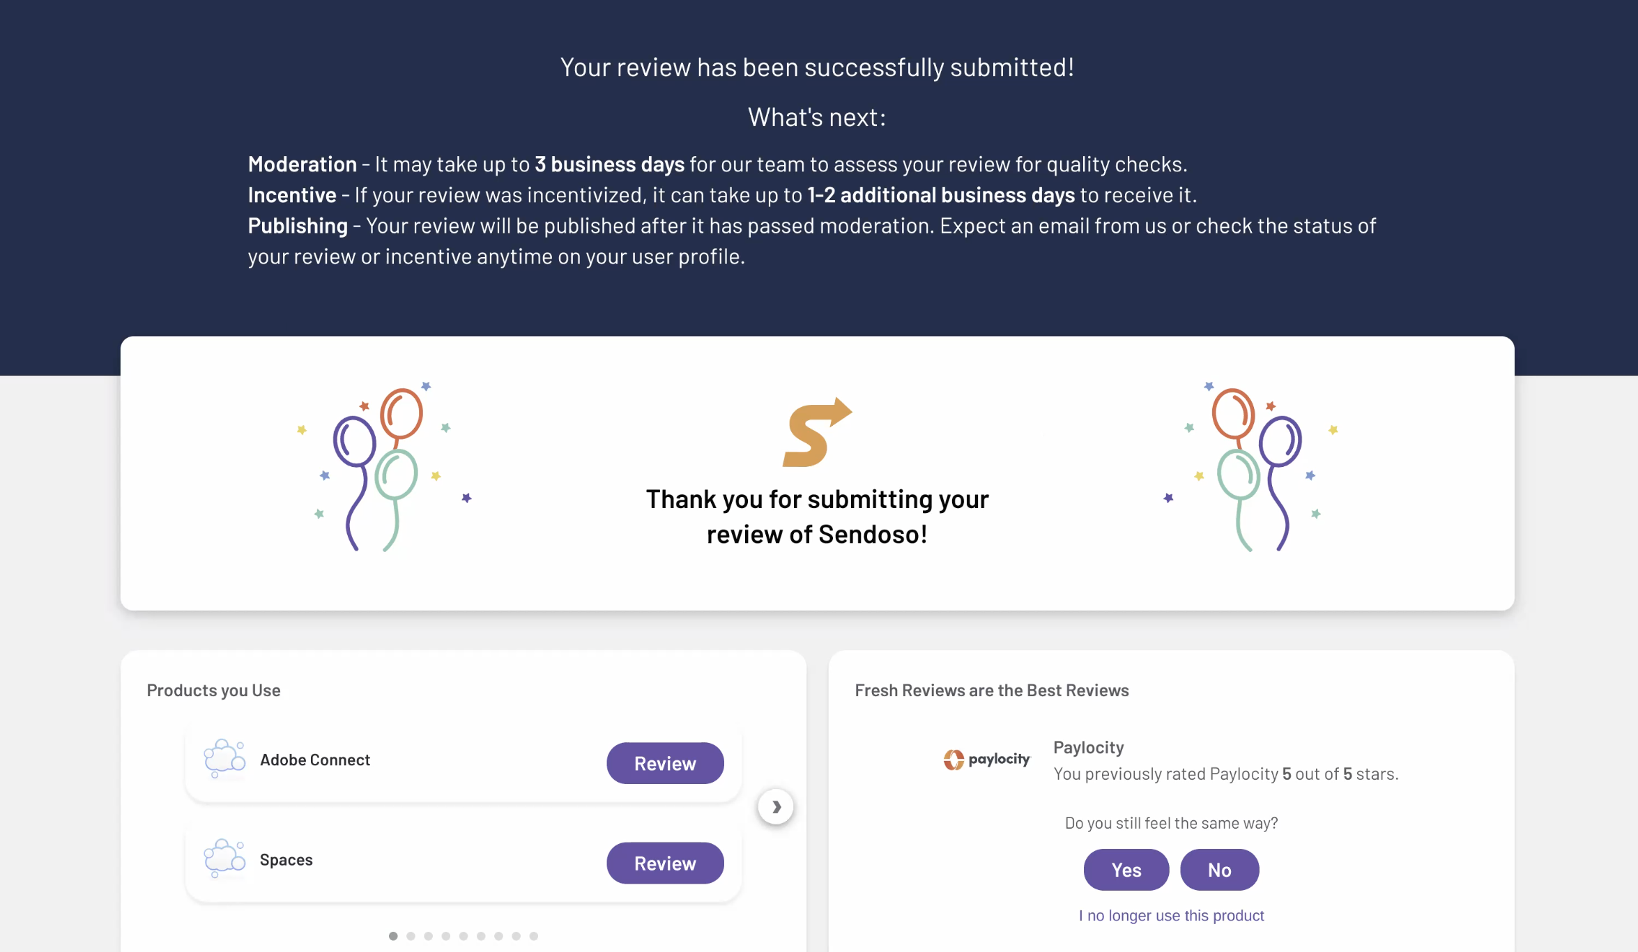Image resolution: width=1638 pixels, height=952 pixels.
Task: Select the first carousel pagination dot
Action: [x=393, y=936]
